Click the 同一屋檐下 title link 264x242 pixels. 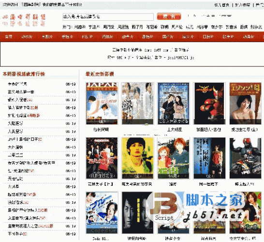click(208, 184)
